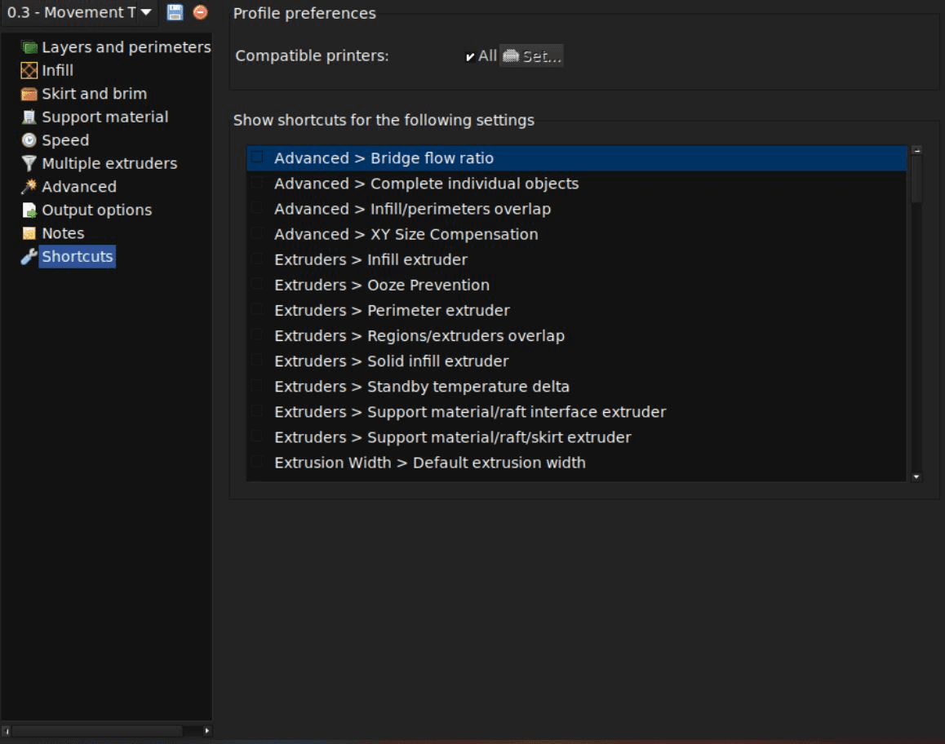
Task: Toggle XY Size Compensation shortcut checkbox
Action: pyautogui.click(x=257, y=233)
